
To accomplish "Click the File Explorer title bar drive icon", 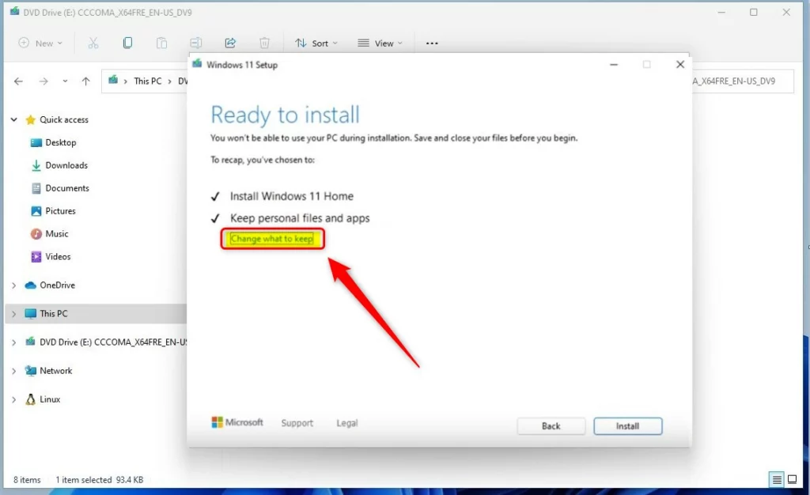I will (14, 11).
